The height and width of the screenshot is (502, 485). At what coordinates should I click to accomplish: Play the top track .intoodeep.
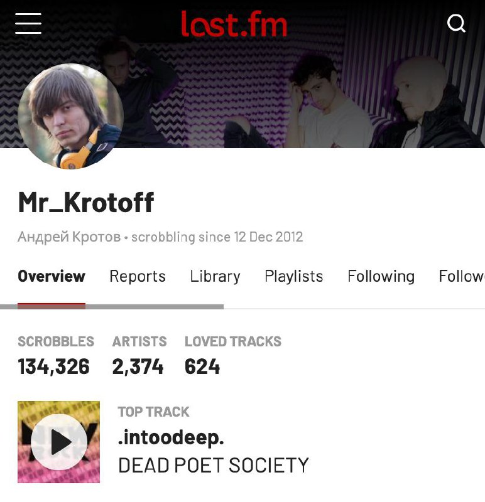coord(58,442)
